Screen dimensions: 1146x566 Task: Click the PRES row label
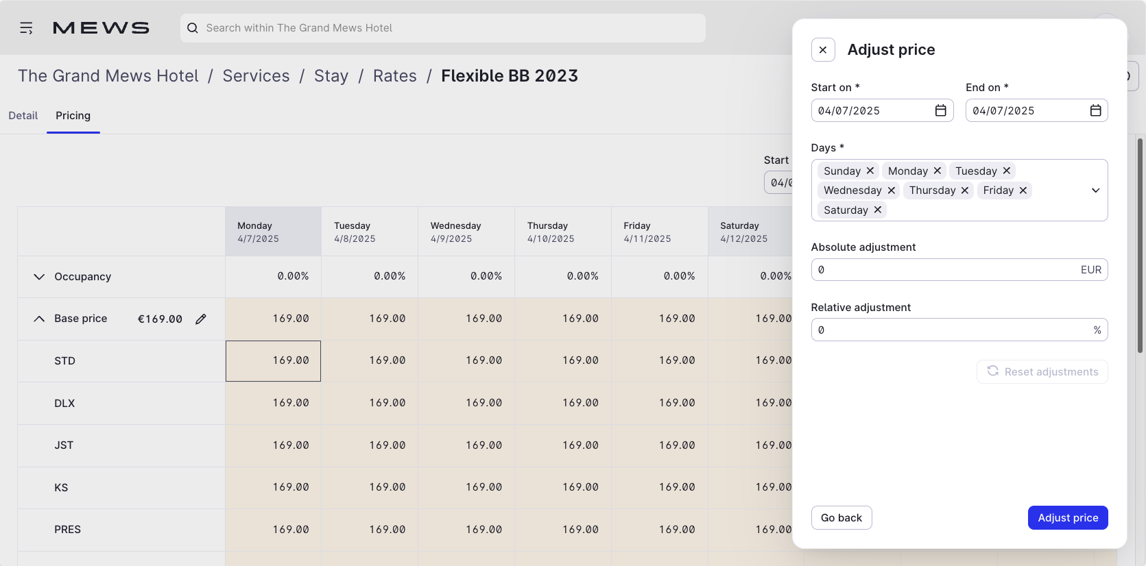point(67,530)
